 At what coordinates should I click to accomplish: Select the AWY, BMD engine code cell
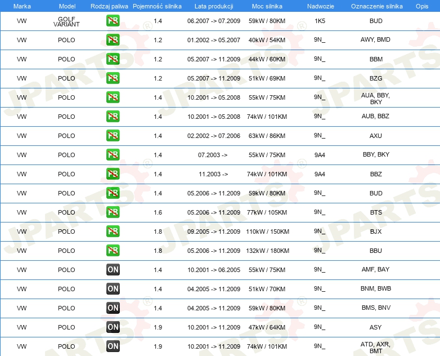pos(375,39)
